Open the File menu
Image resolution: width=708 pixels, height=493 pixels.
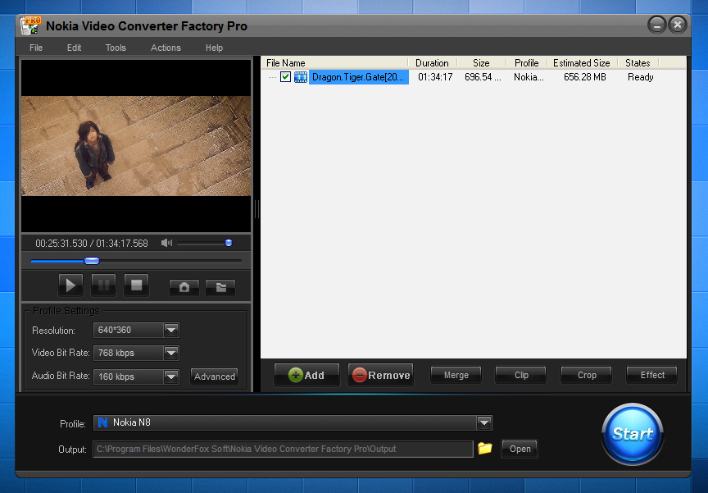click(36, 48)
